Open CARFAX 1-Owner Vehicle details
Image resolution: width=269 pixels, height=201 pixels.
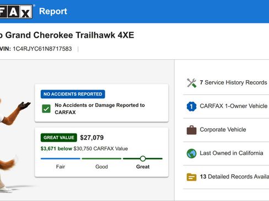(x=234, y=106)
